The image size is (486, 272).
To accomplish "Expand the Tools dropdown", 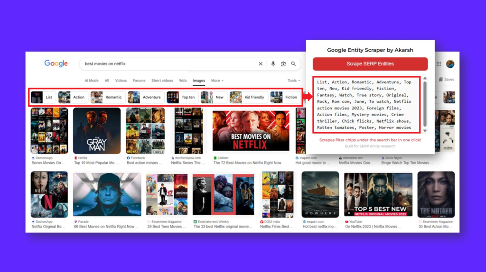I will (x=293, y=81).
